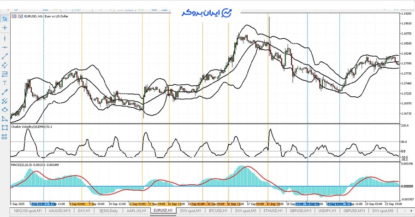Viewport: 415px width, 217px height.
Task: Open the BTCUSD,H1 chart tab
Action: pyautogui.click(x=219, y=211)
